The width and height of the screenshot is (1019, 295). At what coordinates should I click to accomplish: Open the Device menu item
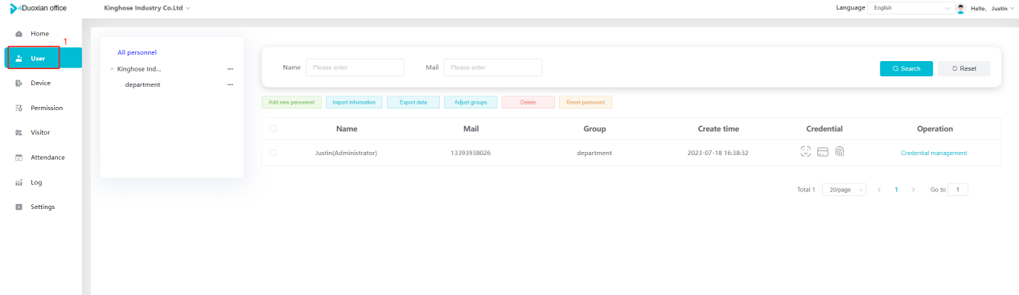tap(41, 83)
